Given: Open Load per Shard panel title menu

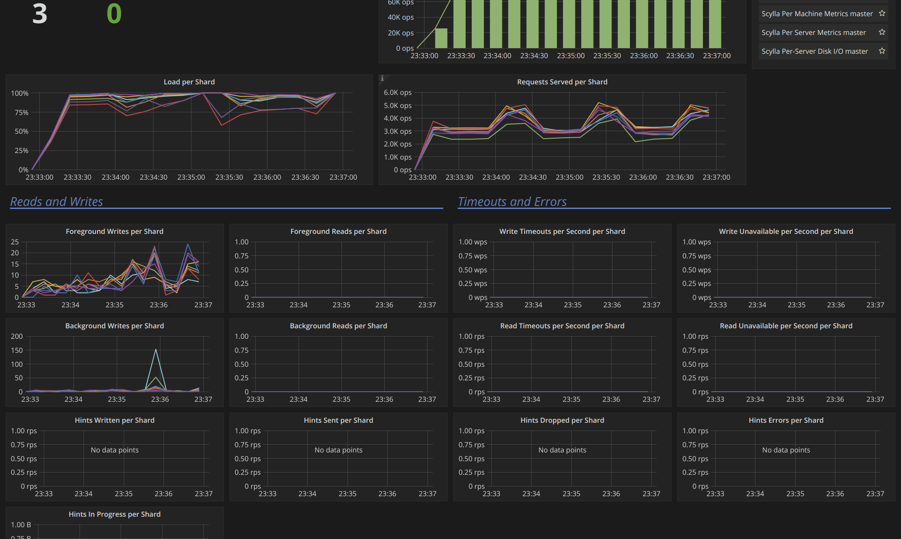Looking at the screenshot, I should 189,82.
